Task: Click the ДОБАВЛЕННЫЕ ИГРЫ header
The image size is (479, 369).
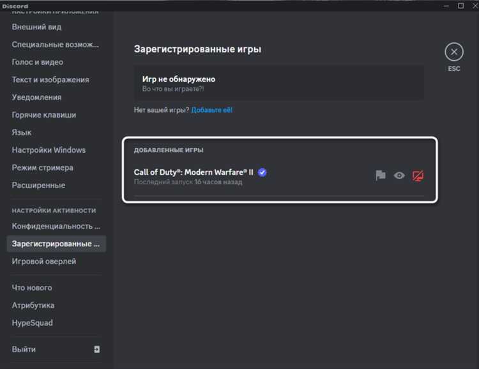Action: (x=169, y=150)
